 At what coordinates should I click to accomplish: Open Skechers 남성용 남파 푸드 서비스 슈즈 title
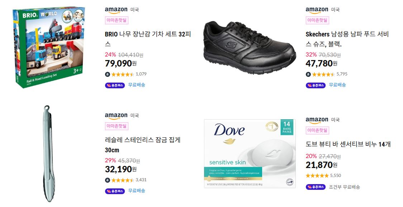(x=347, y=39)
